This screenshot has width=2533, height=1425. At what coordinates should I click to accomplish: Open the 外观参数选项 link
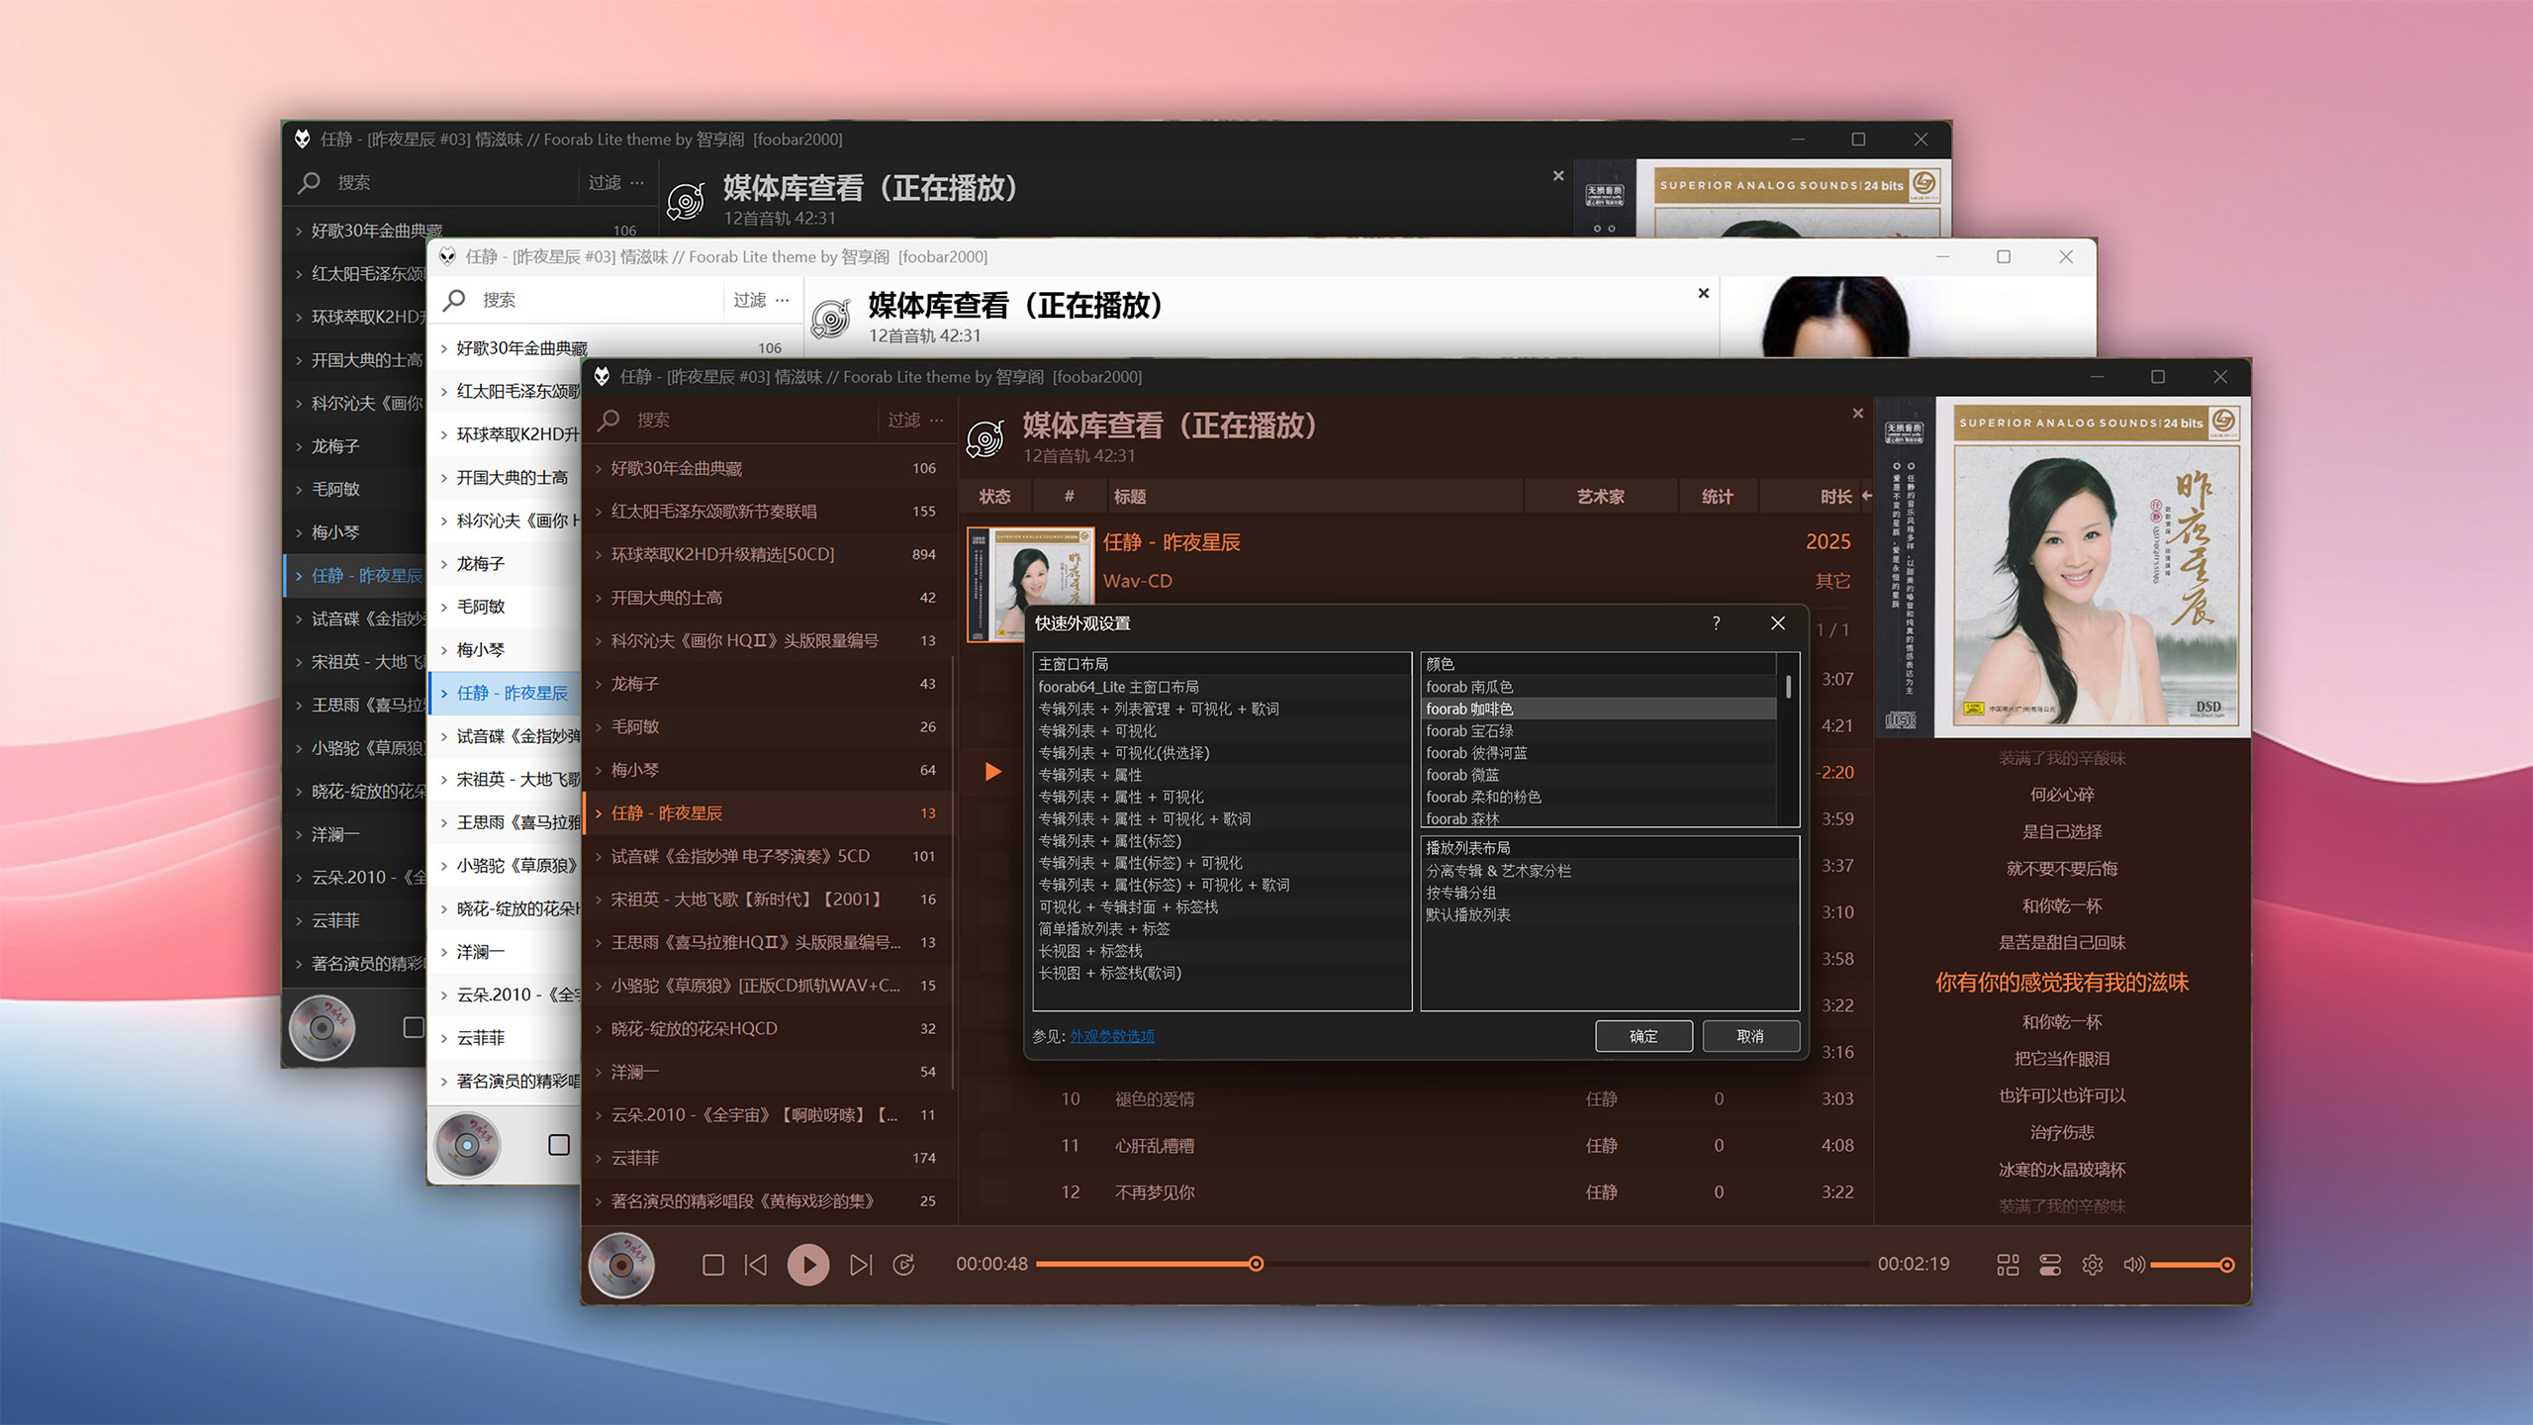[x=1112, y=1036]
